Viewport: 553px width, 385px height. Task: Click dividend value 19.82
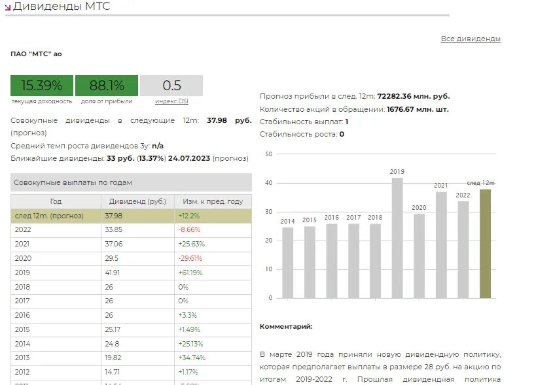pyautogui.click(x=113, y=358)
